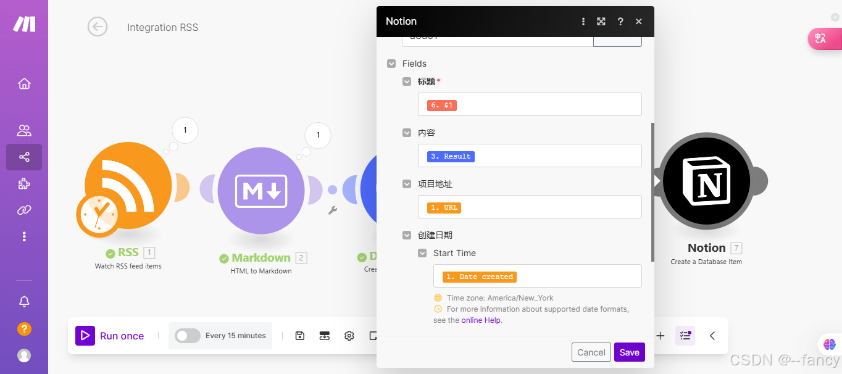Open scenario inputs icon in bottom toolbar
Viewport: 842px width, 374px height.
(325, 336)
